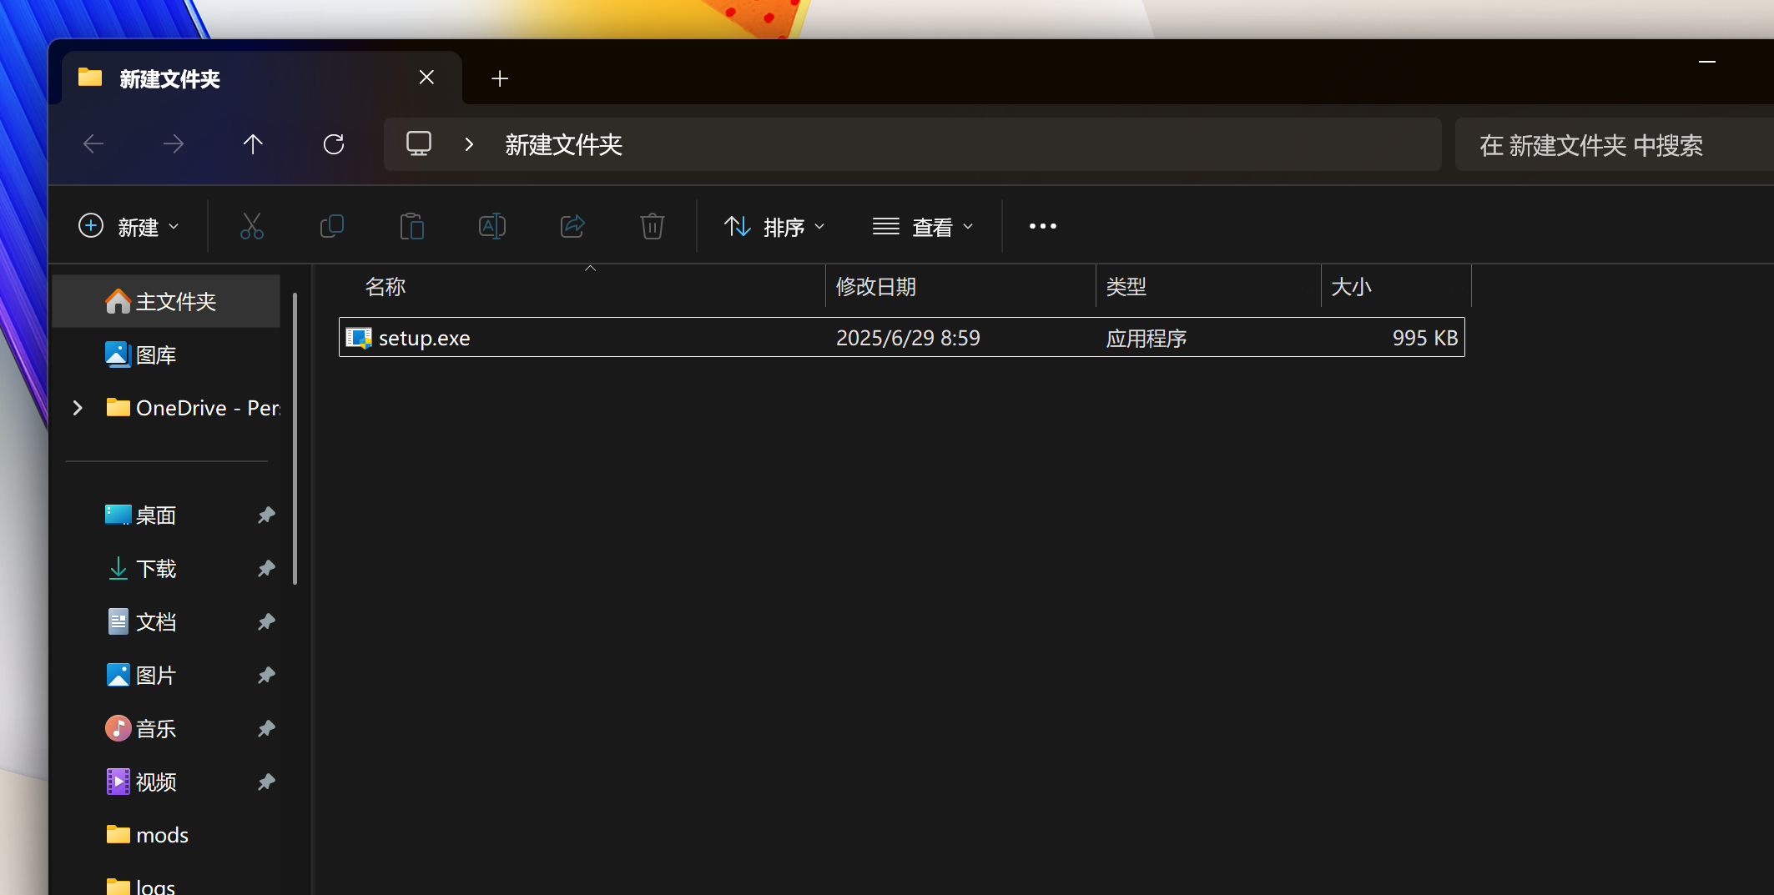Unpin 音乐 using its pin icon
Screen dimensions: 1774x895
[x=266, y=728]
